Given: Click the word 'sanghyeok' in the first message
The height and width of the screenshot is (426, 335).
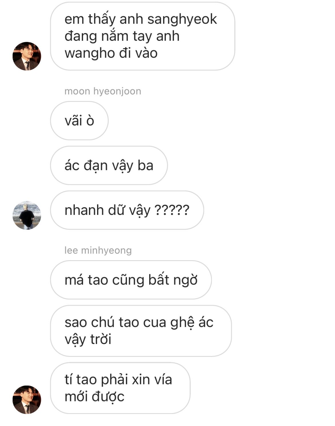Looking at the screenshot, I should 182,20.
